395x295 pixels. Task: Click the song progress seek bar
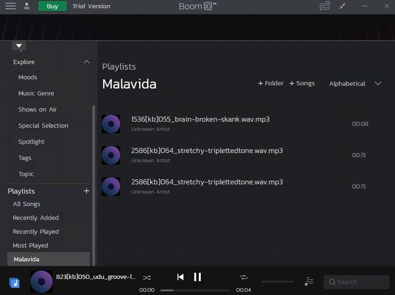(195, 290)
